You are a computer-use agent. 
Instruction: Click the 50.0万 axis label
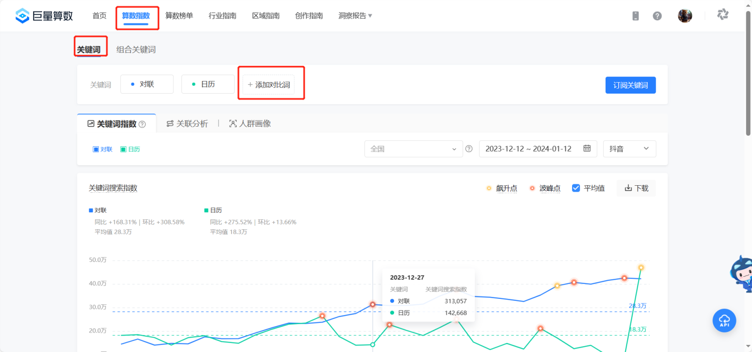pyautogui.click(x=98, y=260)
